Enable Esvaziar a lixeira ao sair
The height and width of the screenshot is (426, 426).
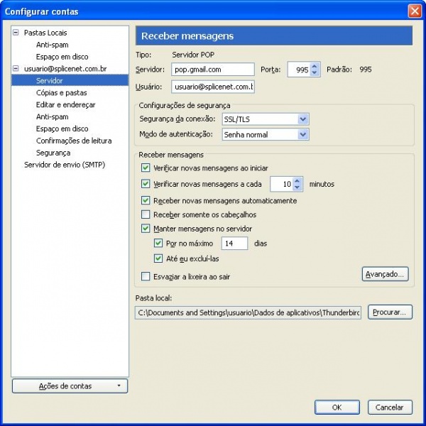click(x=146, y=277)
